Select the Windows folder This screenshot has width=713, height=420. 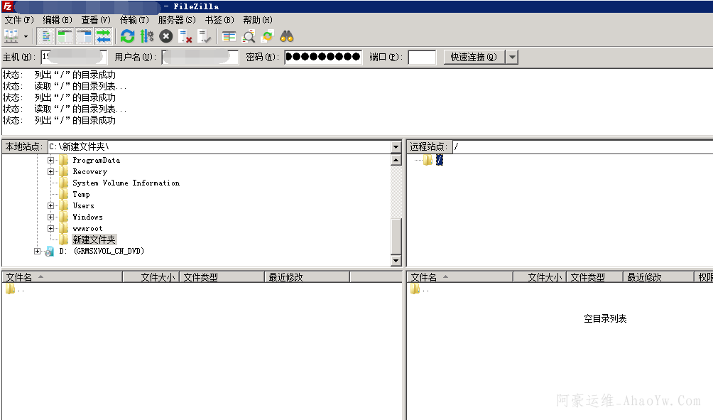click(x=88, y=217)
